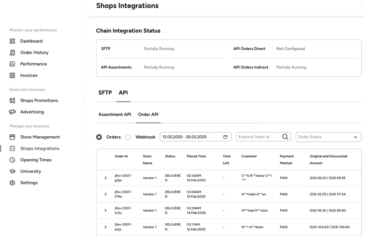Screen dimensions: 365x237
Task: Expand order row j9sv-2507-g0jo
Action: point(105,178)
